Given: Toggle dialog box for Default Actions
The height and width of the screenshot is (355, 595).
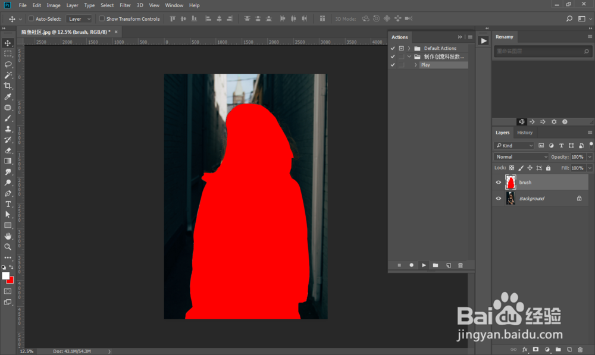Looking at the screenshot, I should tap(402, 48).
